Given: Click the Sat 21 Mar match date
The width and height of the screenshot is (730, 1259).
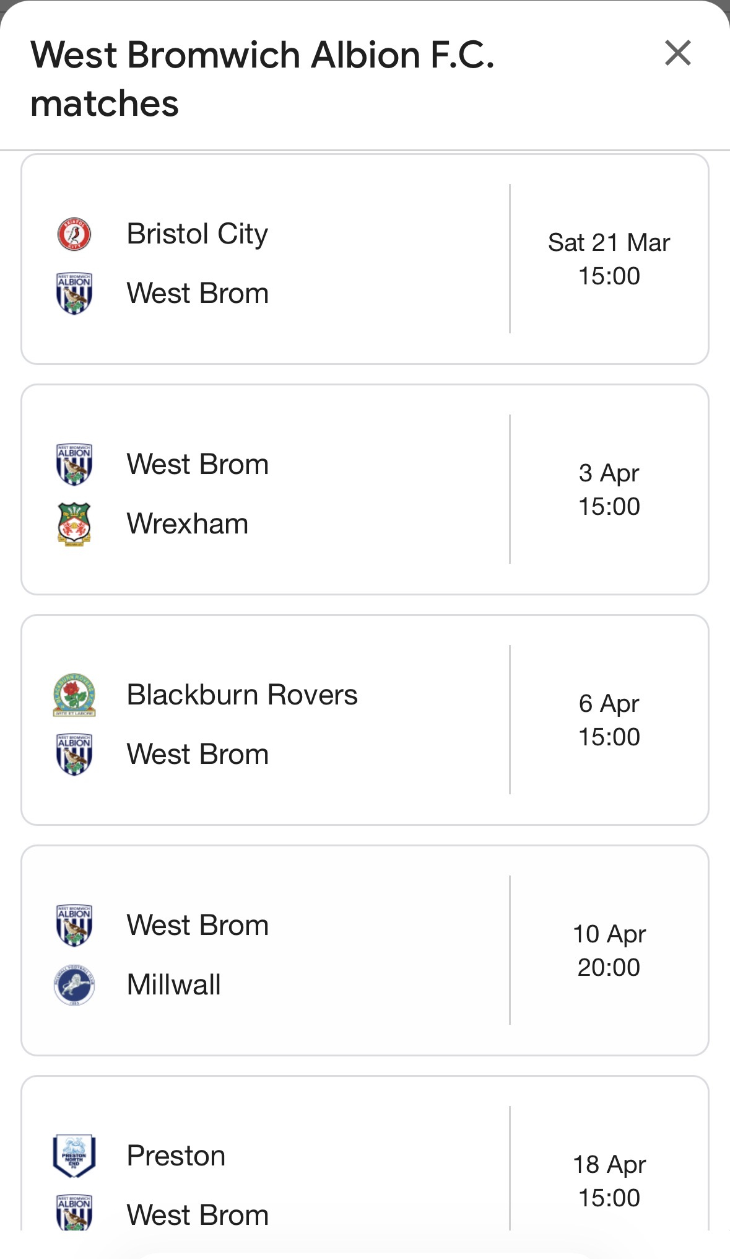Looking at the screenshot, I should (x=609, y=243).
